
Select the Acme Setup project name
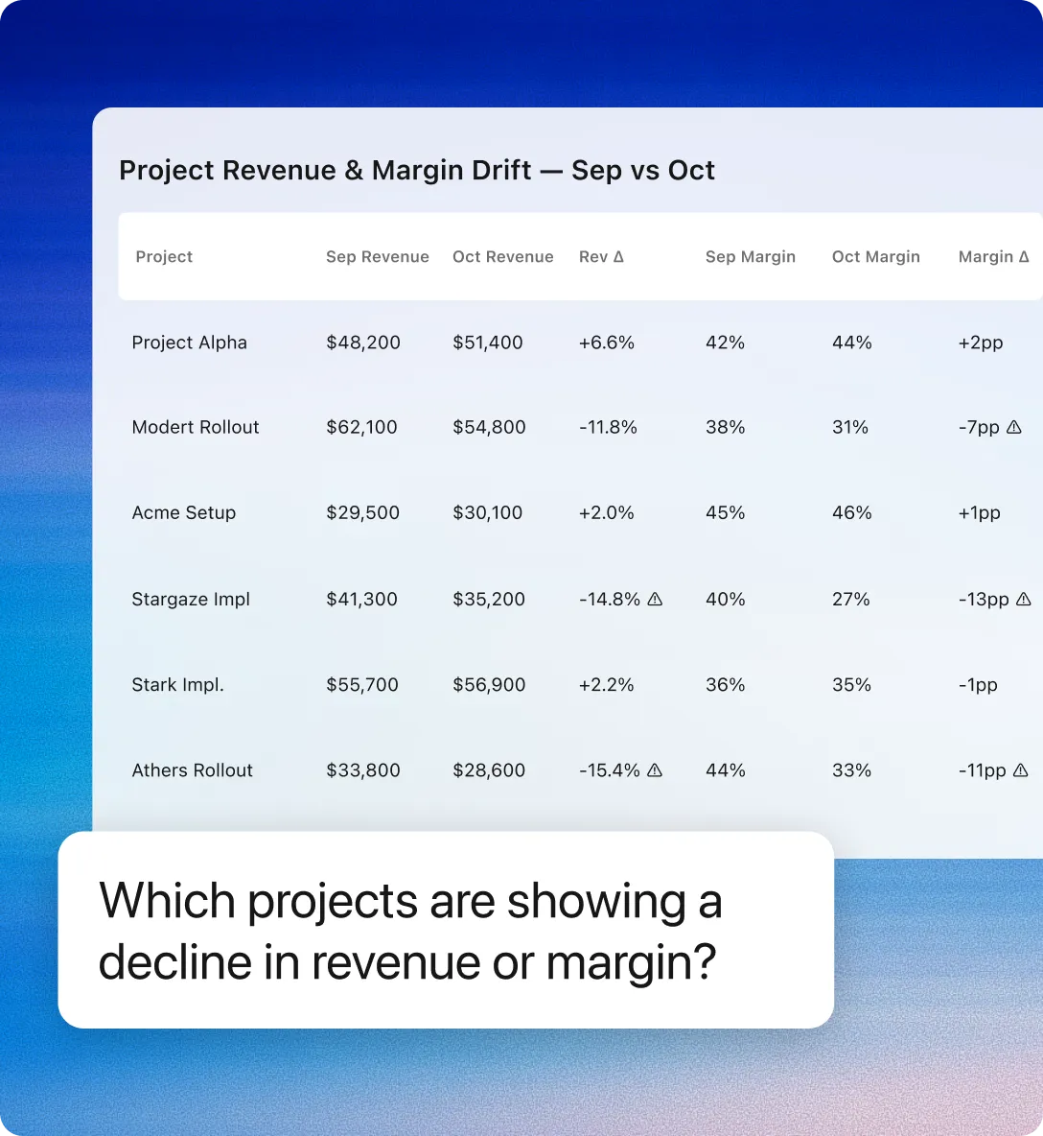pyautogui.click(x=184, y=512)
